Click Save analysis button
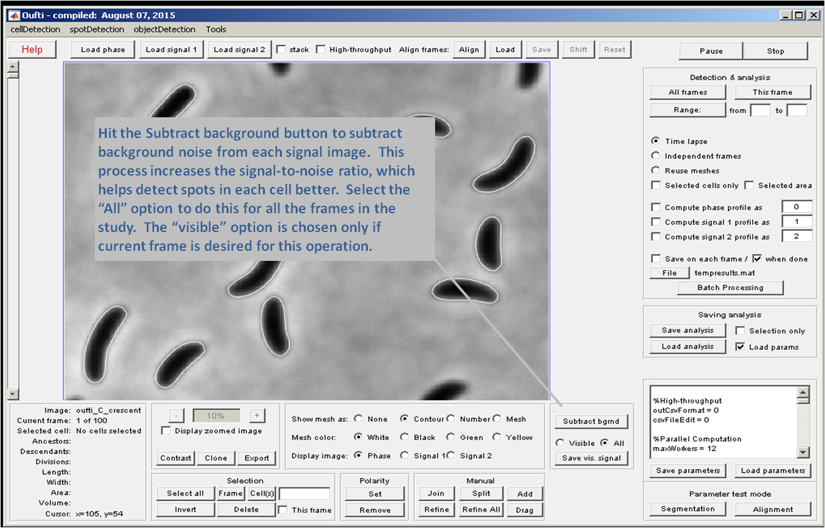Image resolution: width=825 pixels, height=528 pixels. pyautogui.click(x=687, y=330)
